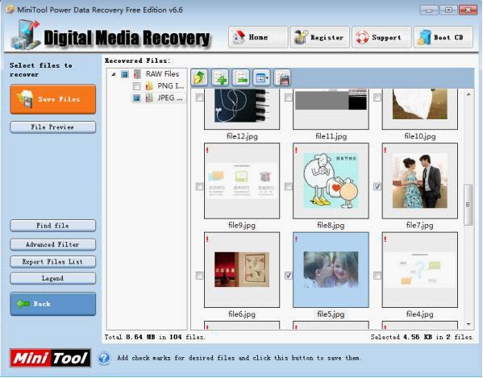Check the file11.jpg checkbox
The image size is (483, 378).
[x=289, y=98]
